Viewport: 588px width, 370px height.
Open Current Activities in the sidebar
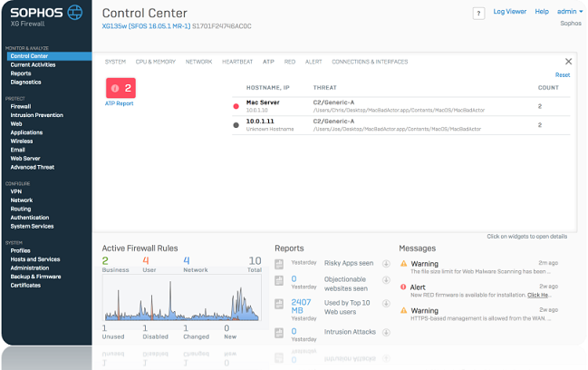coord(33,65)
